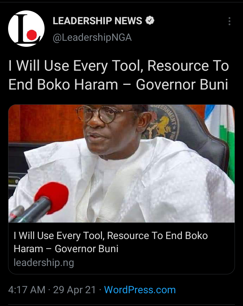Click the 4:17 AM timestamp

27,290
